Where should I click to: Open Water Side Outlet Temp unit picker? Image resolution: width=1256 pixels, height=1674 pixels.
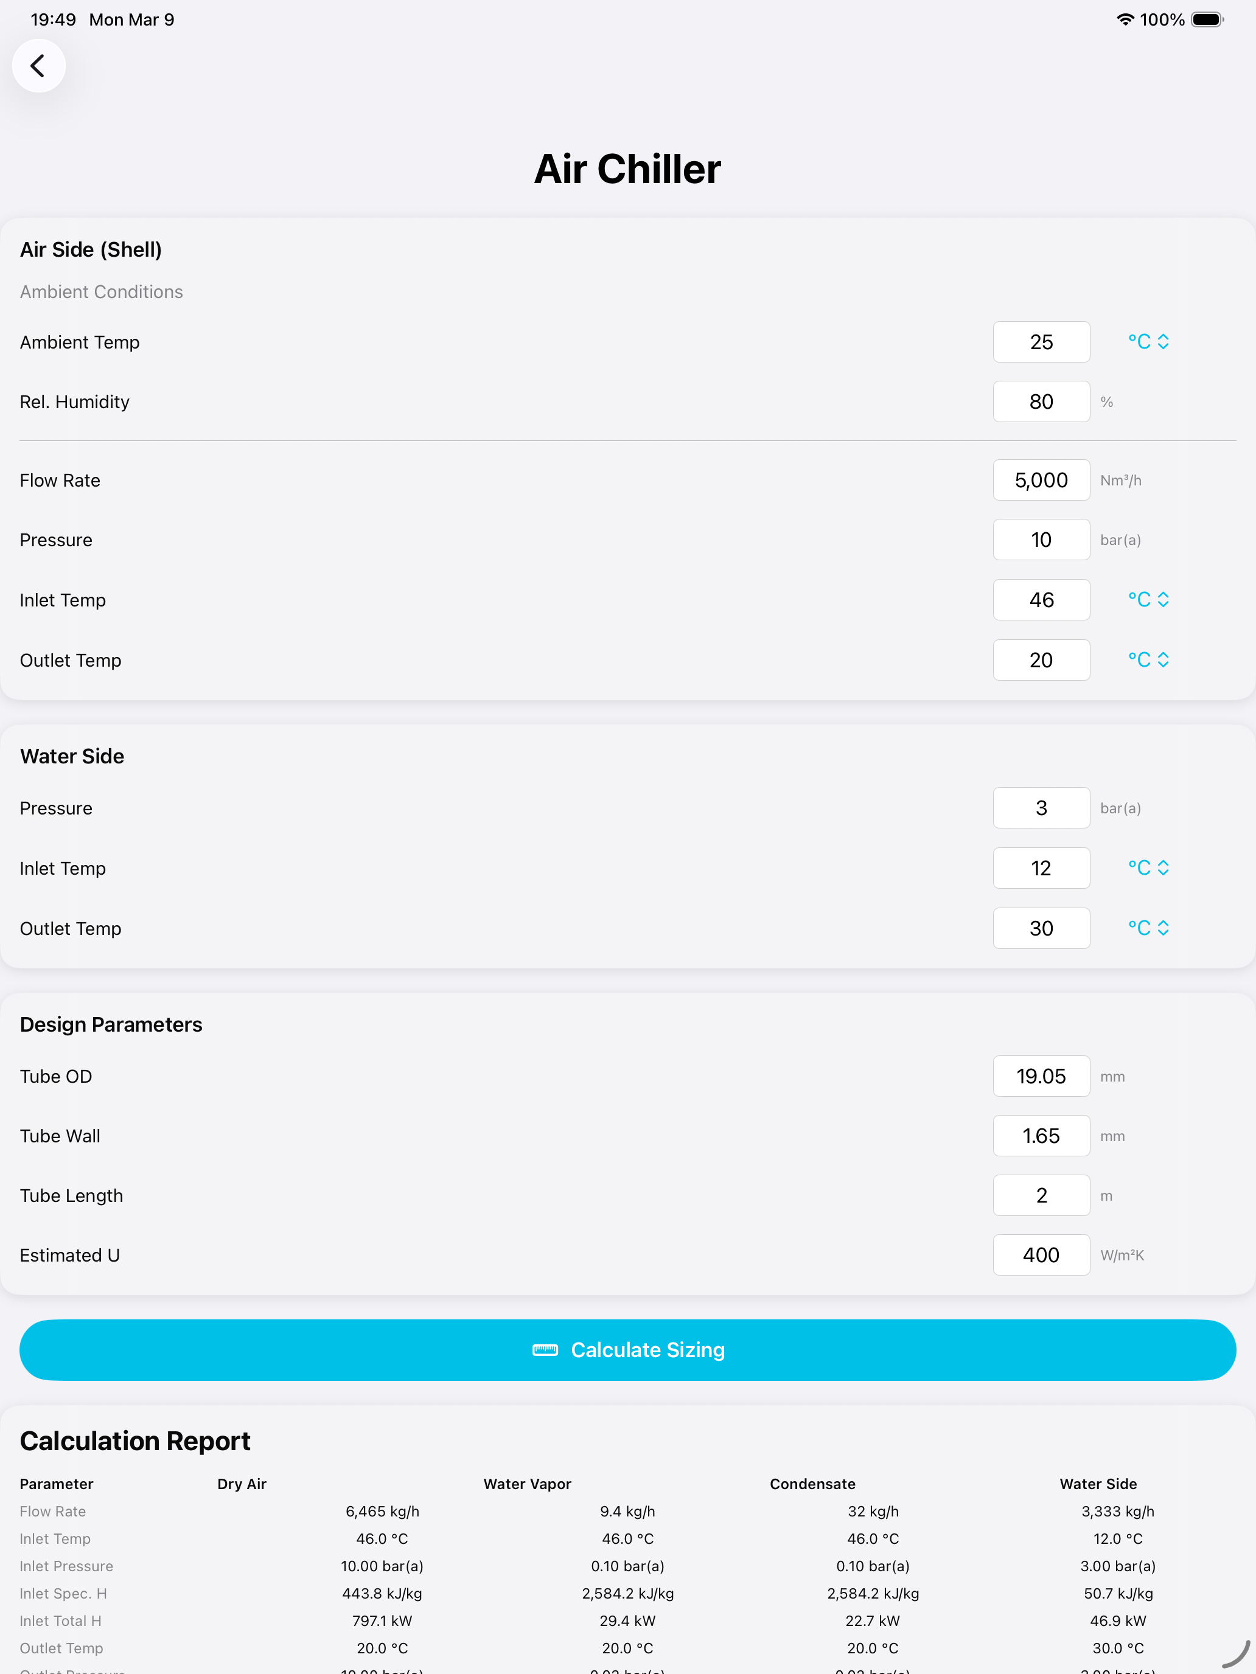pyautogui.click(x=1148, y=929)
